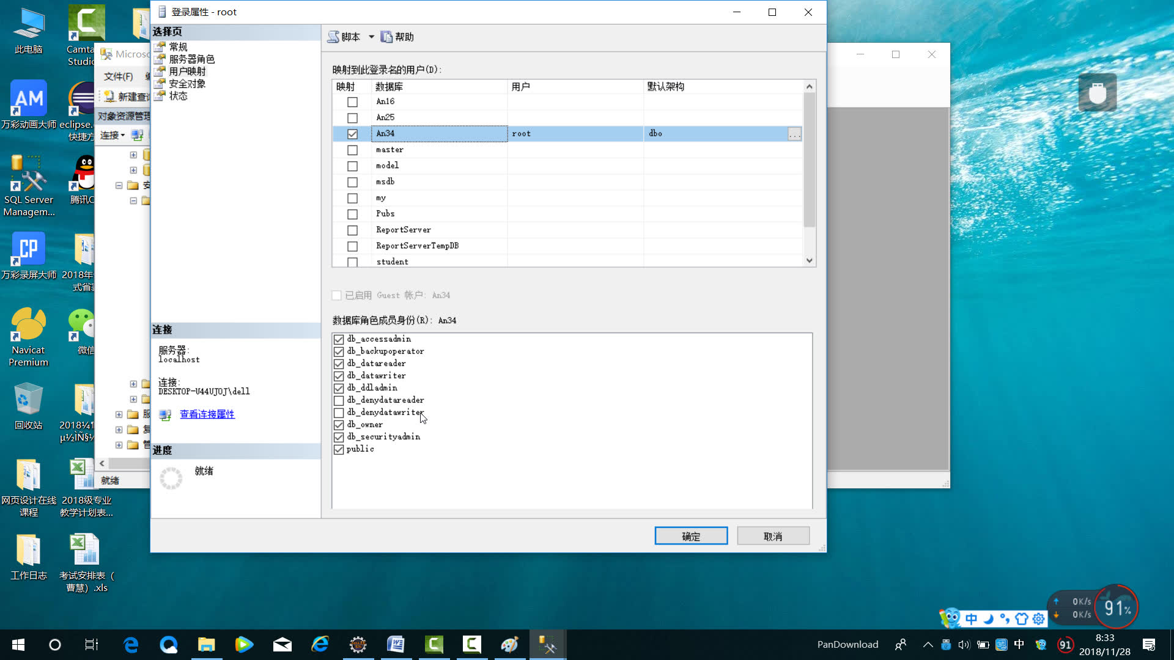Switch to the Server Roles page
The image size is (1174, 660).
(191, 59)
